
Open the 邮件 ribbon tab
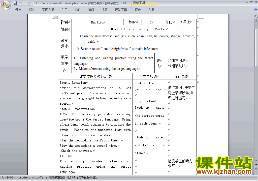click(78, 10)
